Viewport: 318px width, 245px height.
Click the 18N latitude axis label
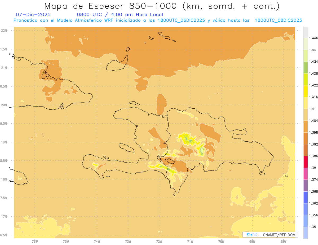point(5,179)
